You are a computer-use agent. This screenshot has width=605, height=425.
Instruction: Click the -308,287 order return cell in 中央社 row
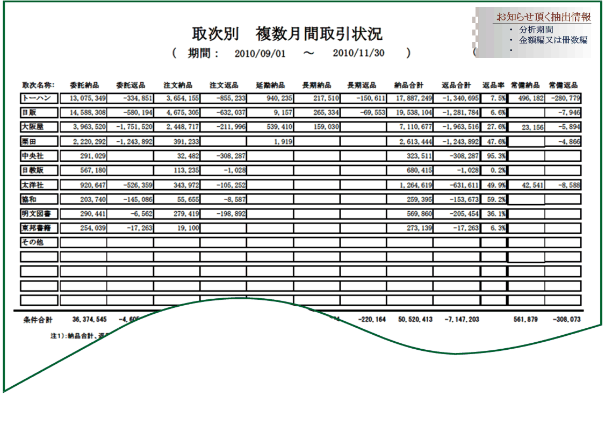coord(224,156)
